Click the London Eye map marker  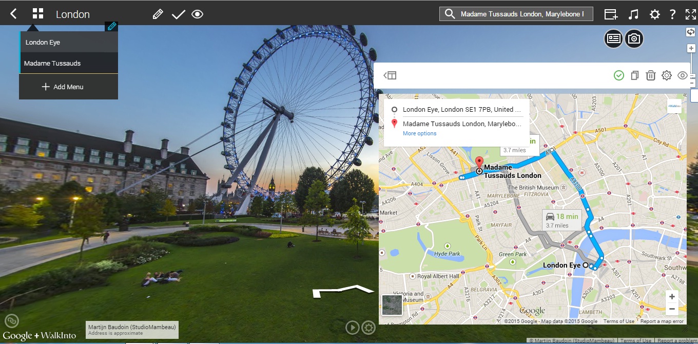coord(586,265)
